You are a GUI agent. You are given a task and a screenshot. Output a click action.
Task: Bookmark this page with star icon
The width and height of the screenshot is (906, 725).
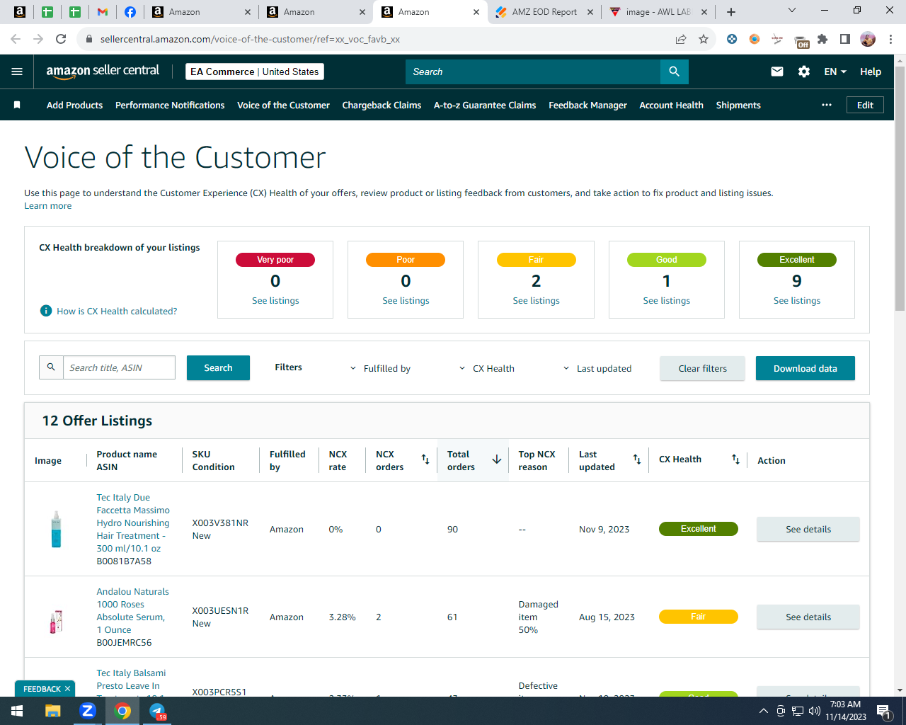pos(704,39)
